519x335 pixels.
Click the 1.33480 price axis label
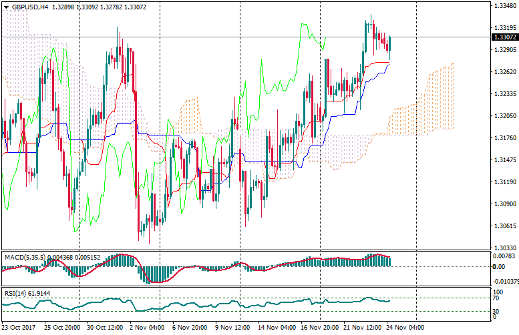(504, 7)
